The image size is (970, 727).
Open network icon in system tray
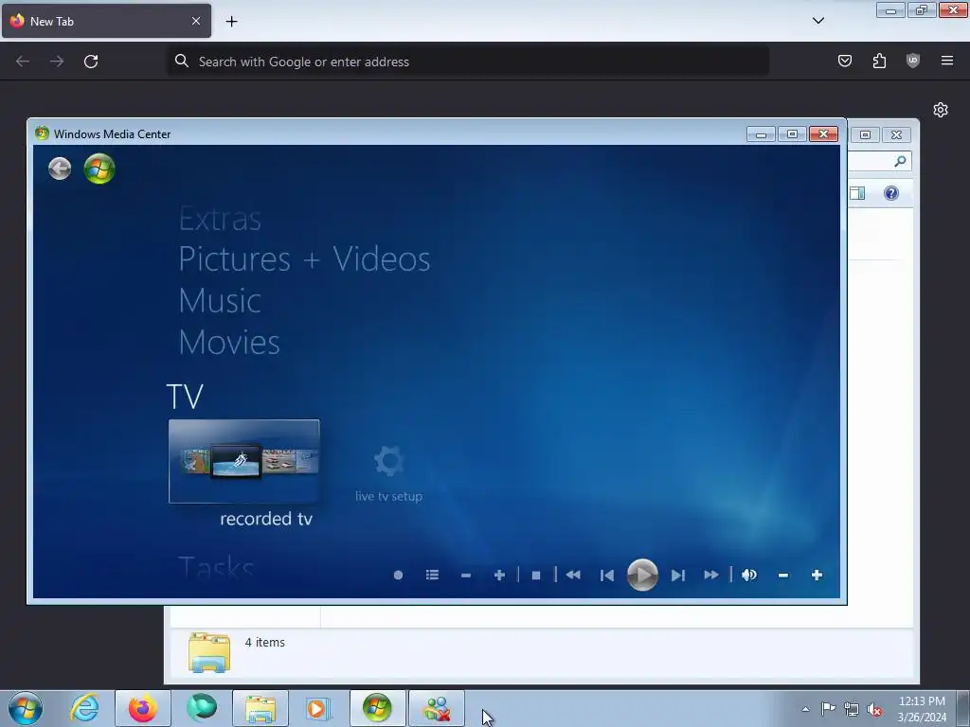point(852,709)
